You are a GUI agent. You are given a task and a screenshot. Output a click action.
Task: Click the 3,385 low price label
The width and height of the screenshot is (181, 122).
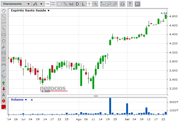pos(46,91)
